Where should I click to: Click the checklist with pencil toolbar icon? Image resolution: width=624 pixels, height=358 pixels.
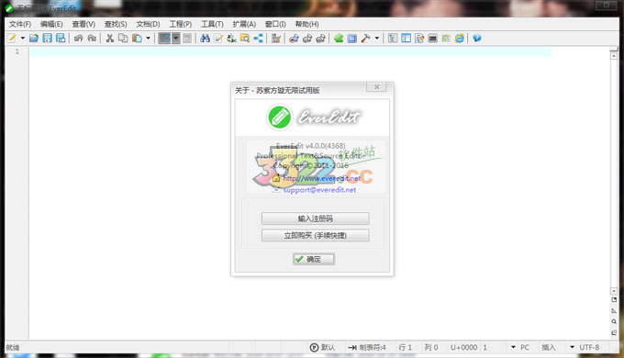276,39
